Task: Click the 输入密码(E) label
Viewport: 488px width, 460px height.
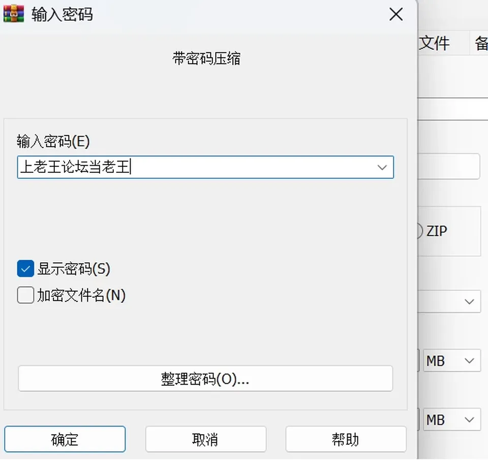Action: [53, 141]
